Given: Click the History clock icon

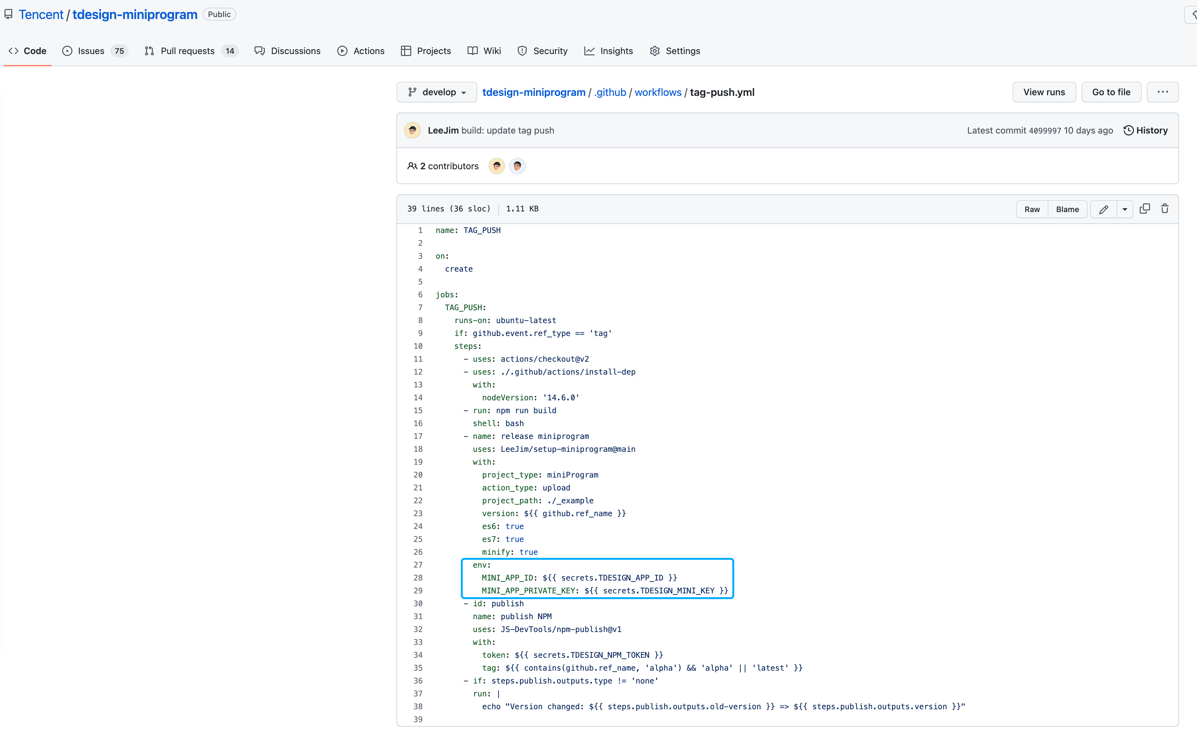Looking at the screenshot, I should click(1128, 130).
